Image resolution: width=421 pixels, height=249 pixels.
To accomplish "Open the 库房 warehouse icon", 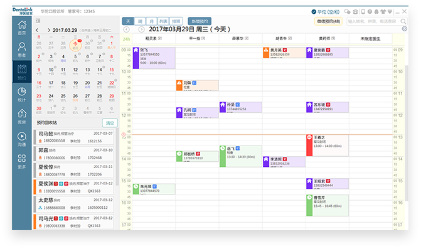I will click(22, 117).
